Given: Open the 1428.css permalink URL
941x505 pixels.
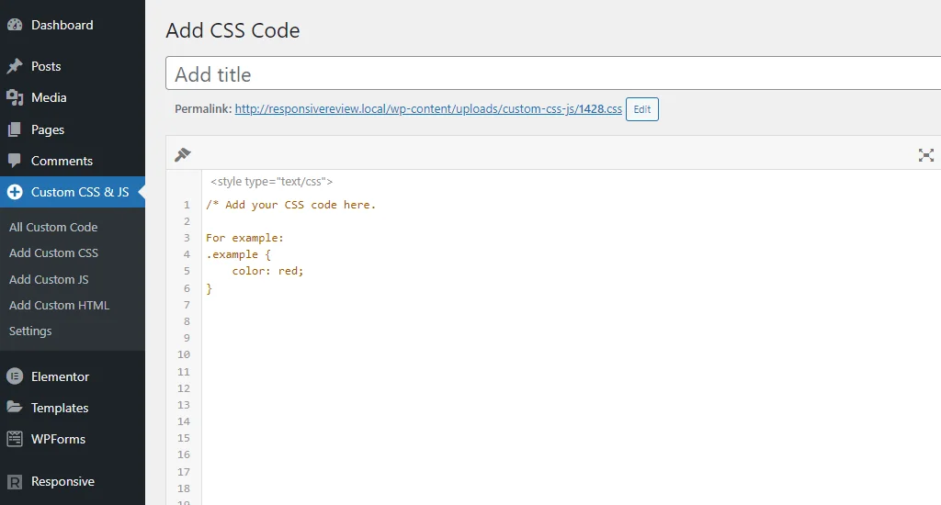Looking at the screenshot, I should (428, 109).
